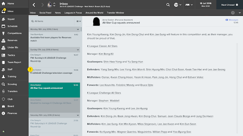
Task: Expand the chevron beside the help icon
Action: click(x=240, y=13)
